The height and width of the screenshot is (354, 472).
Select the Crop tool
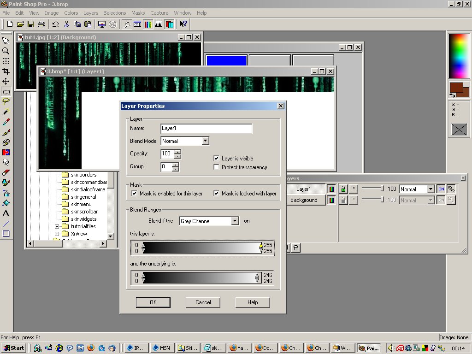pos(6,71)
